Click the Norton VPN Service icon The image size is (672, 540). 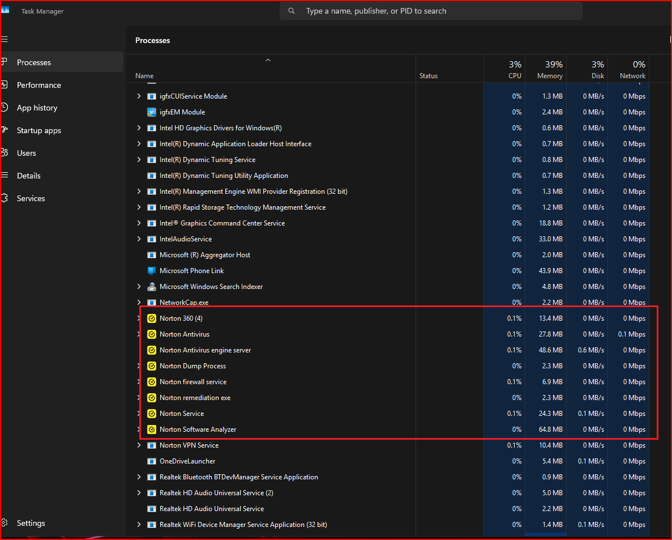click(x=152, y=445)
